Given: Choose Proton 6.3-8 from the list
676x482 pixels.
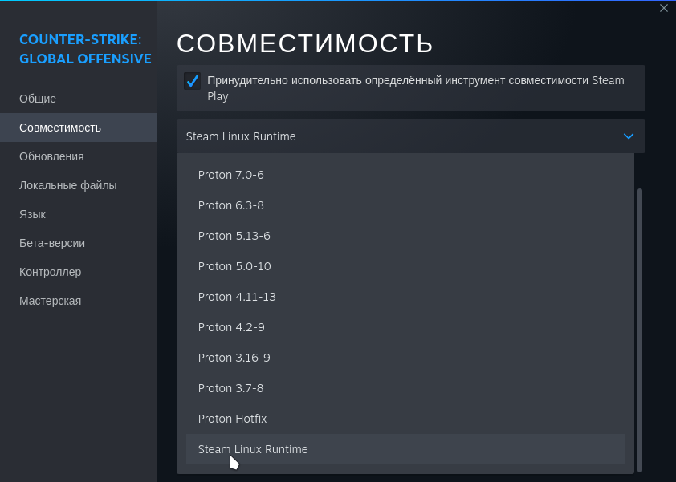Looking at the screenshot, I should (405, 205).
